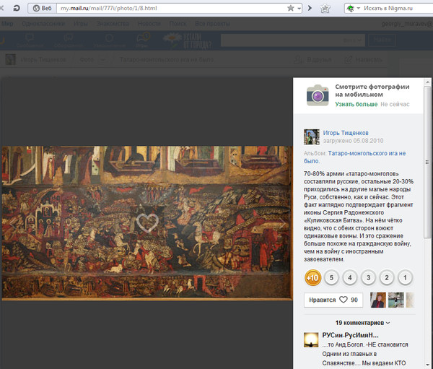Rate the photo +10
This screenshot has width=433, height=369.
[x=313, y=277]
